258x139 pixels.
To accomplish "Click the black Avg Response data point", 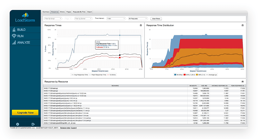I will point(120,55).
